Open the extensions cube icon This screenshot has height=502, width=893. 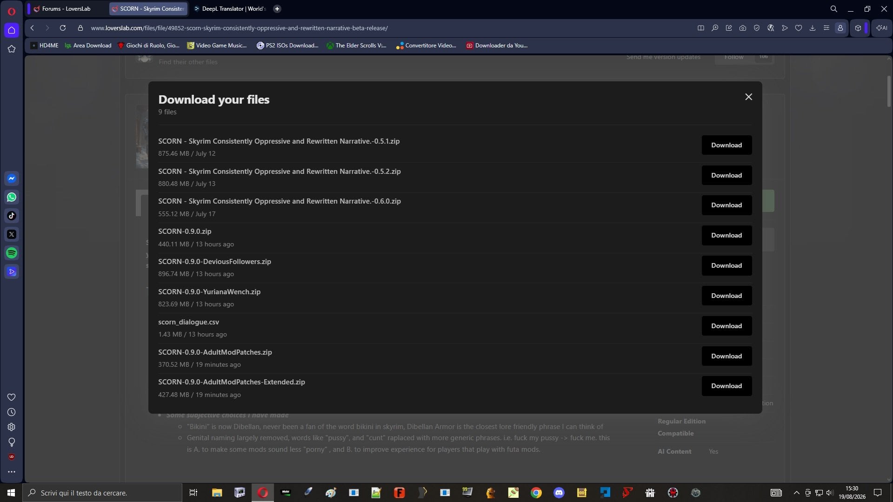(x=858, y=28)
